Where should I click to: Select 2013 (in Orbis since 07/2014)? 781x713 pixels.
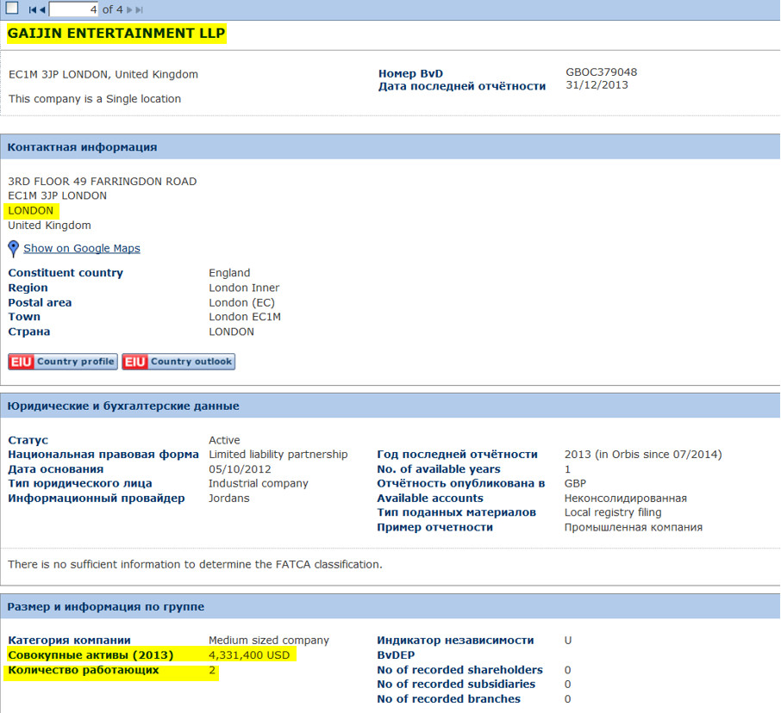[643, 455]
